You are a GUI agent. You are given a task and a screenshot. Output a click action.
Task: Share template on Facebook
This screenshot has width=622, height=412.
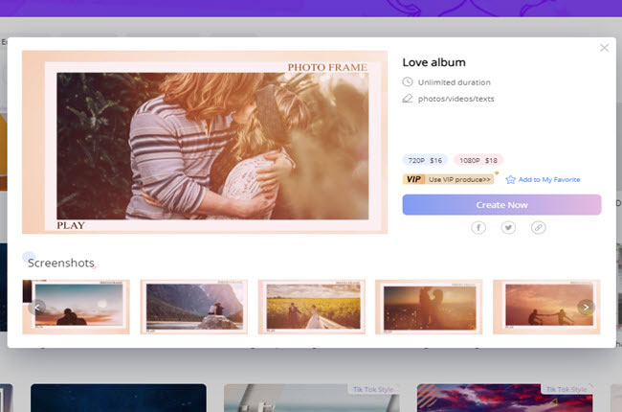(478, 228)
